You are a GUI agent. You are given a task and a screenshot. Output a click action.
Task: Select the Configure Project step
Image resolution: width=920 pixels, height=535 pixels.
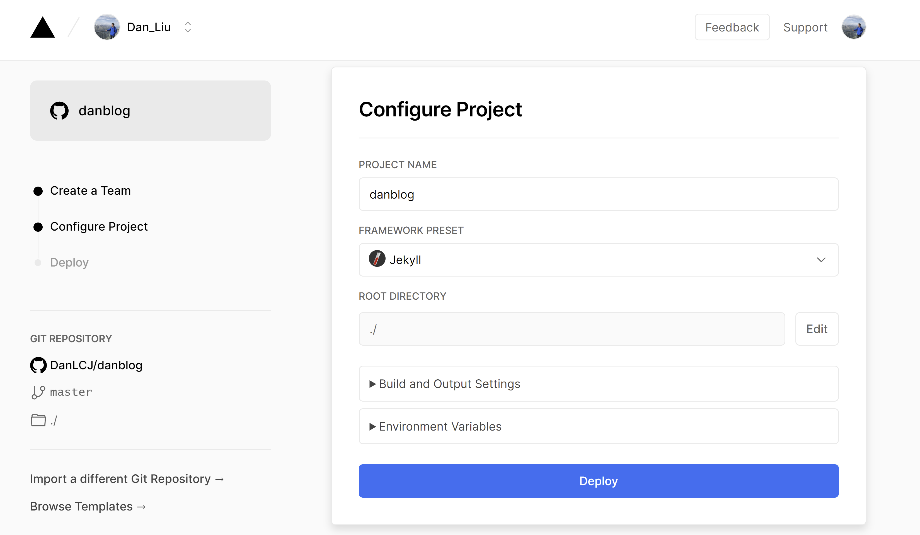(99, 226)
